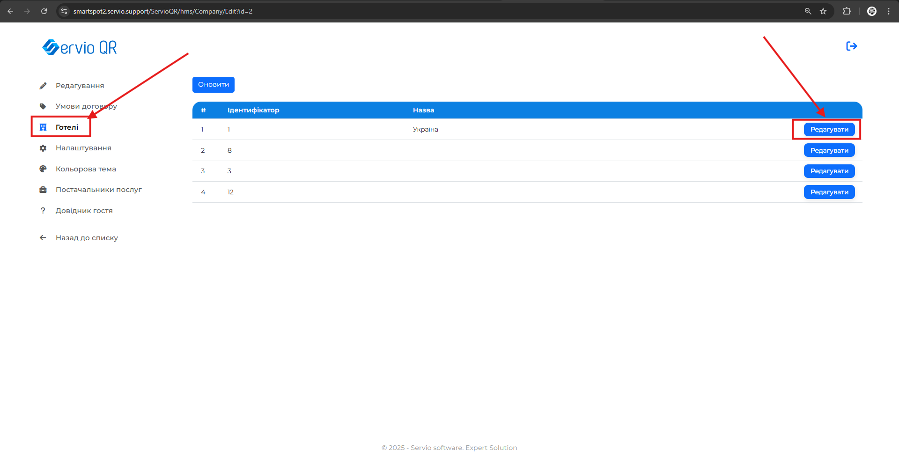
Task: Click the tag icon for Умови договору
Action: (x=43, y=106)
